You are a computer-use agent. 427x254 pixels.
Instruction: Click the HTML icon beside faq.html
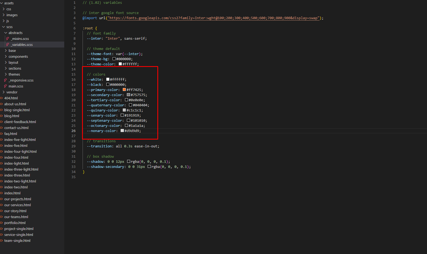(1, 134)
